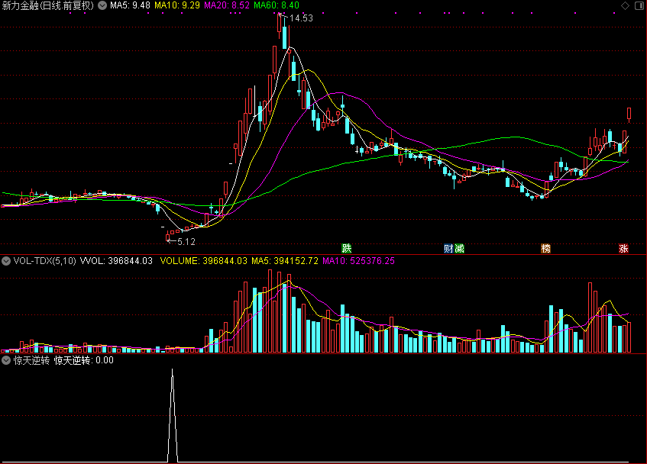Click the diamond icon at top right
This screenshot has width=647, height=464.
click(625, 5)
